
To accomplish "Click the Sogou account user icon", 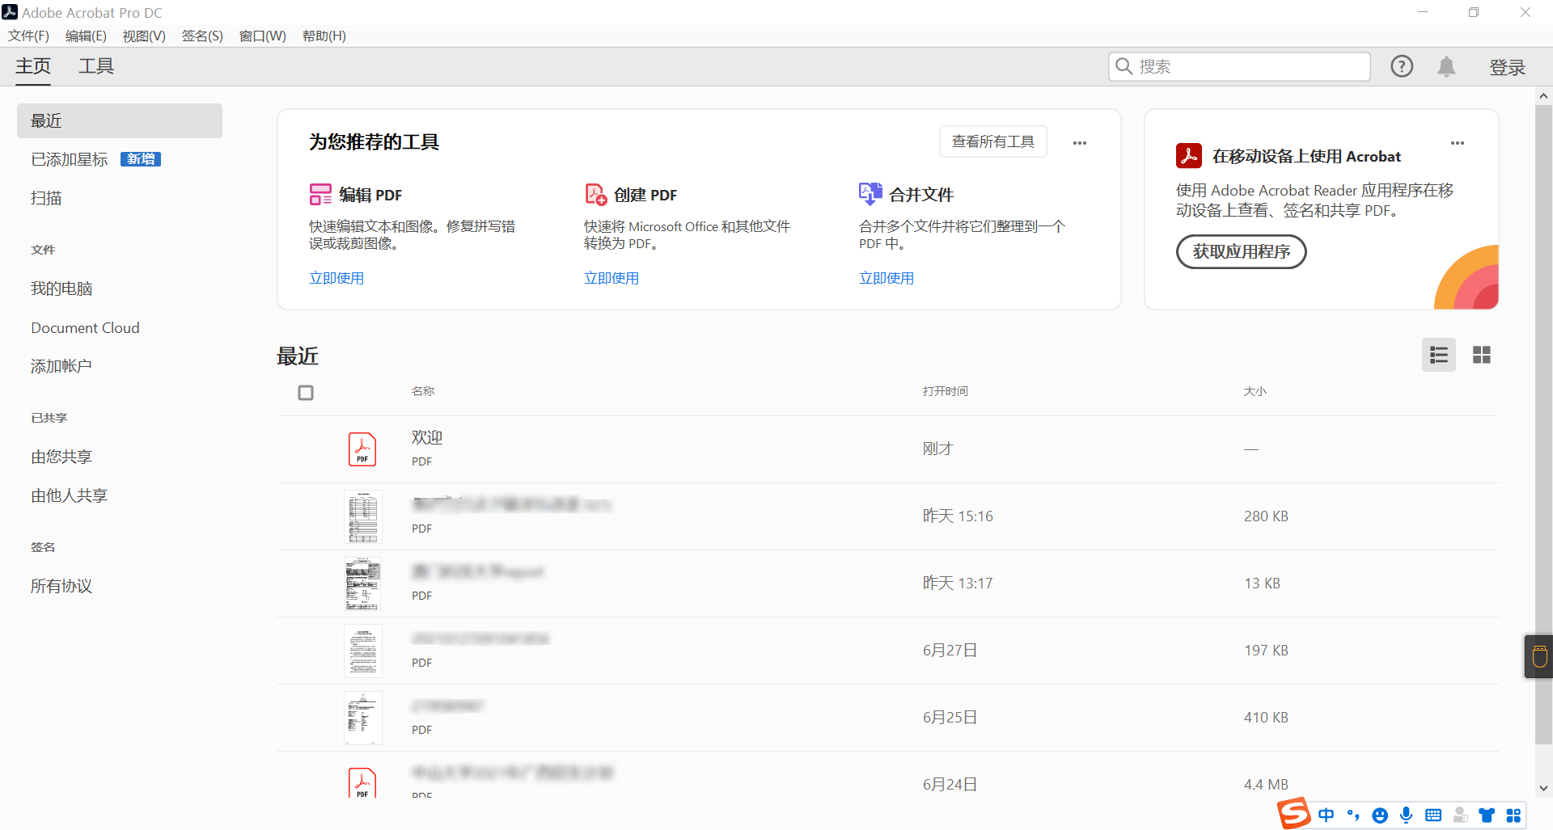I will (1460, 815).
